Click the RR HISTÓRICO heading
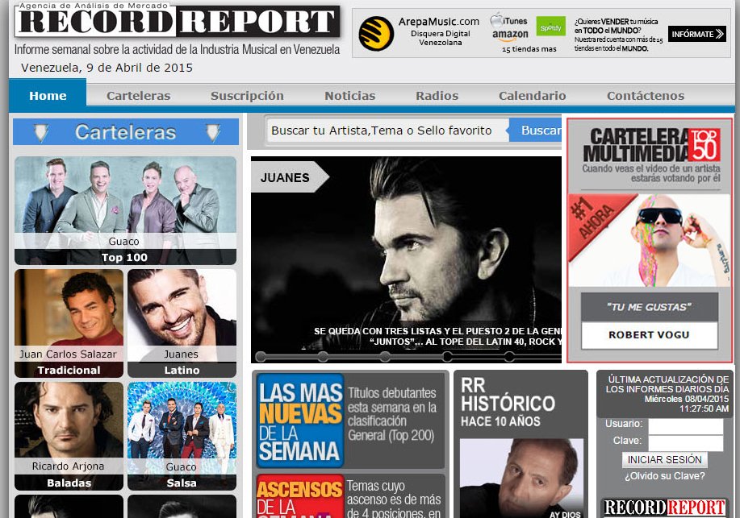740x518 pixels. 508,395
